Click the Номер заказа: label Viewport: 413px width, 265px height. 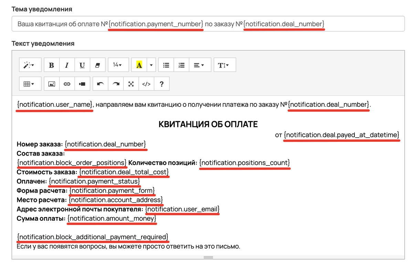(40, 144)
